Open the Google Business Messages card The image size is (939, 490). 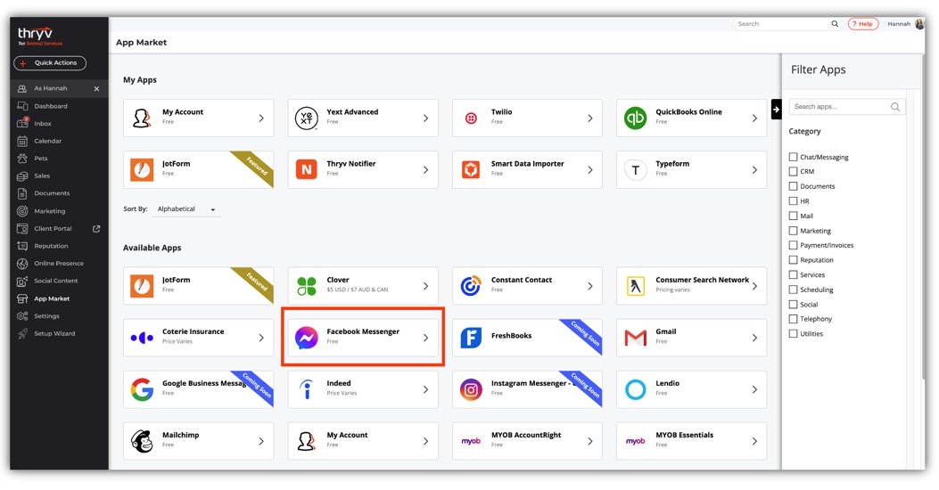[198, 389]
